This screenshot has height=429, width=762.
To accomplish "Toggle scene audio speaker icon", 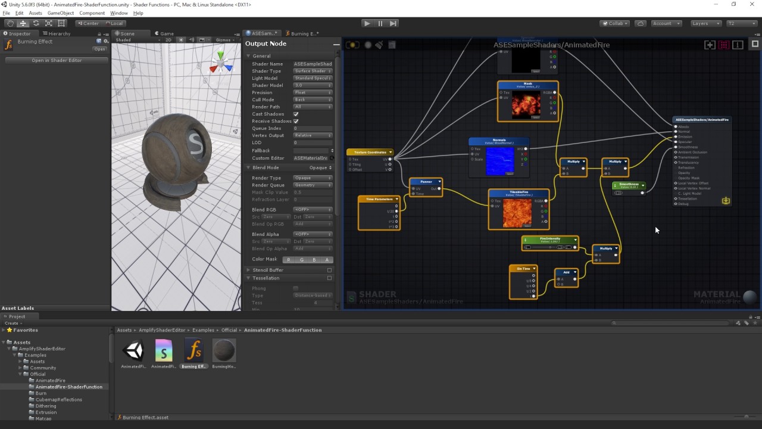I will click(191, 40).
